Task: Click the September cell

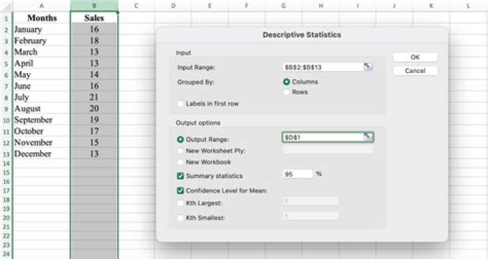Action: point(42,120)
